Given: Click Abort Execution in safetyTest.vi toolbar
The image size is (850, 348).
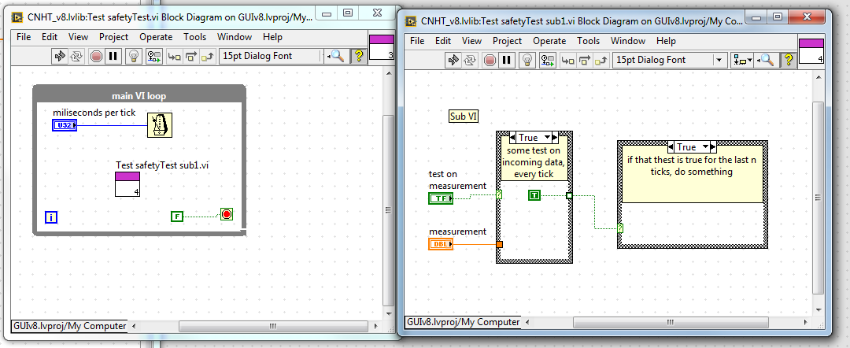Looking at the screenshot, I should [96, 56].
